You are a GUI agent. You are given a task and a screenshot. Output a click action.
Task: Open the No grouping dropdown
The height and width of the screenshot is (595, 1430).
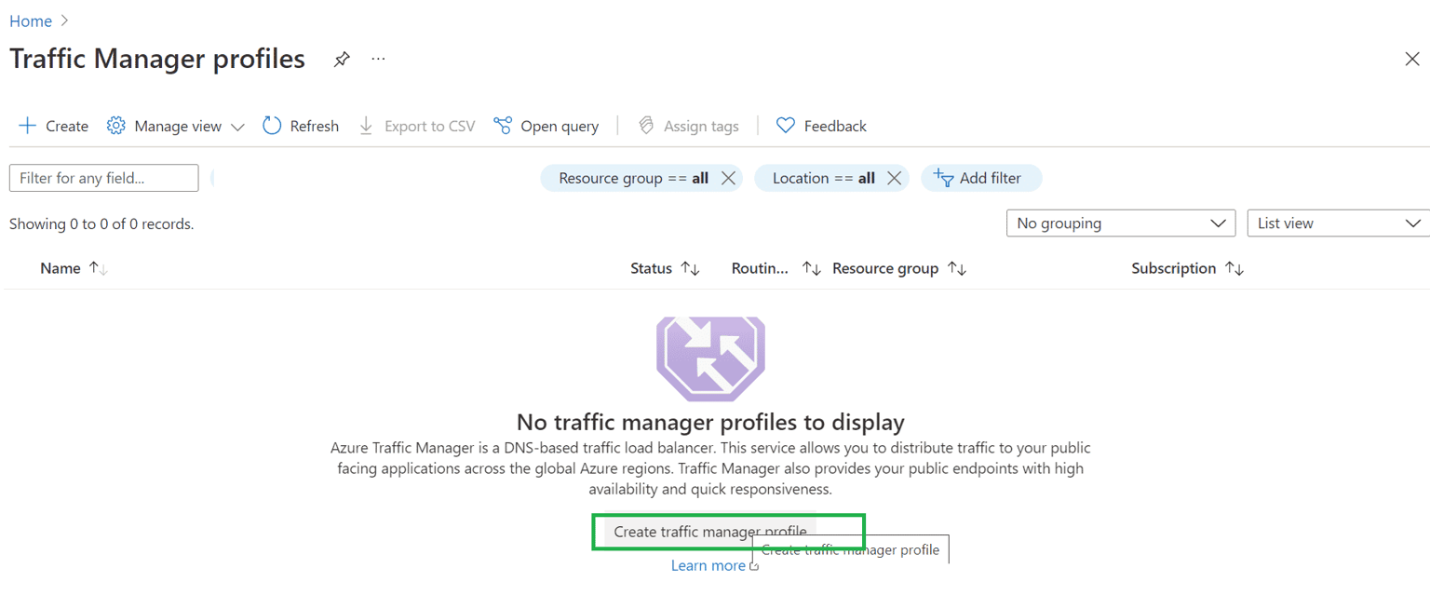coord(1121,223)
